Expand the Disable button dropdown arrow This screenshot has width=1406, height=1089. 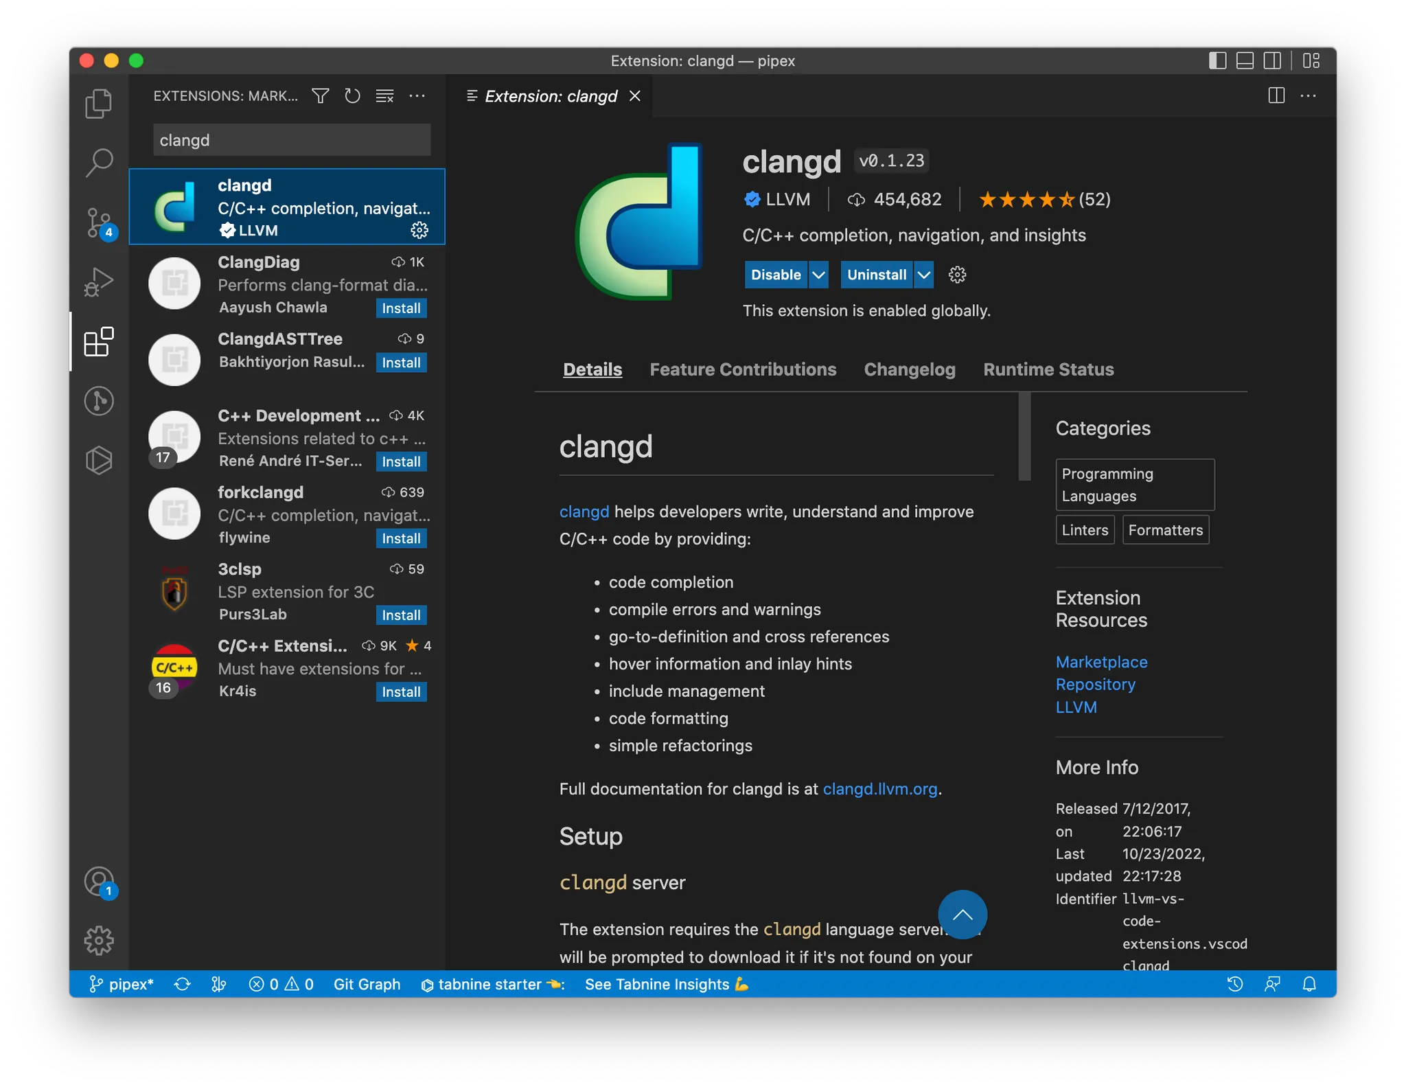click(x=818, y=275)
